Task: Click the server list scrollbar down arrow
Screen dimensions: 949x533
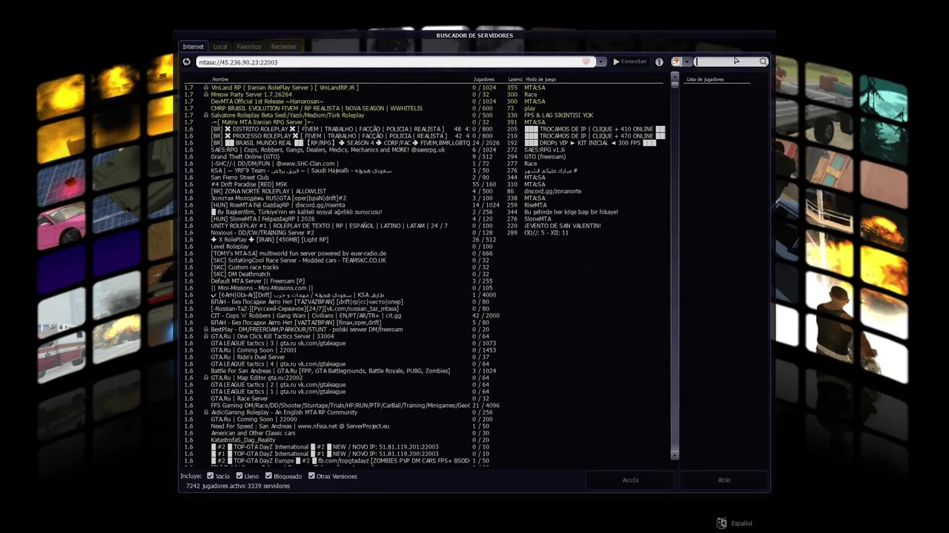Action: (675, 456)
